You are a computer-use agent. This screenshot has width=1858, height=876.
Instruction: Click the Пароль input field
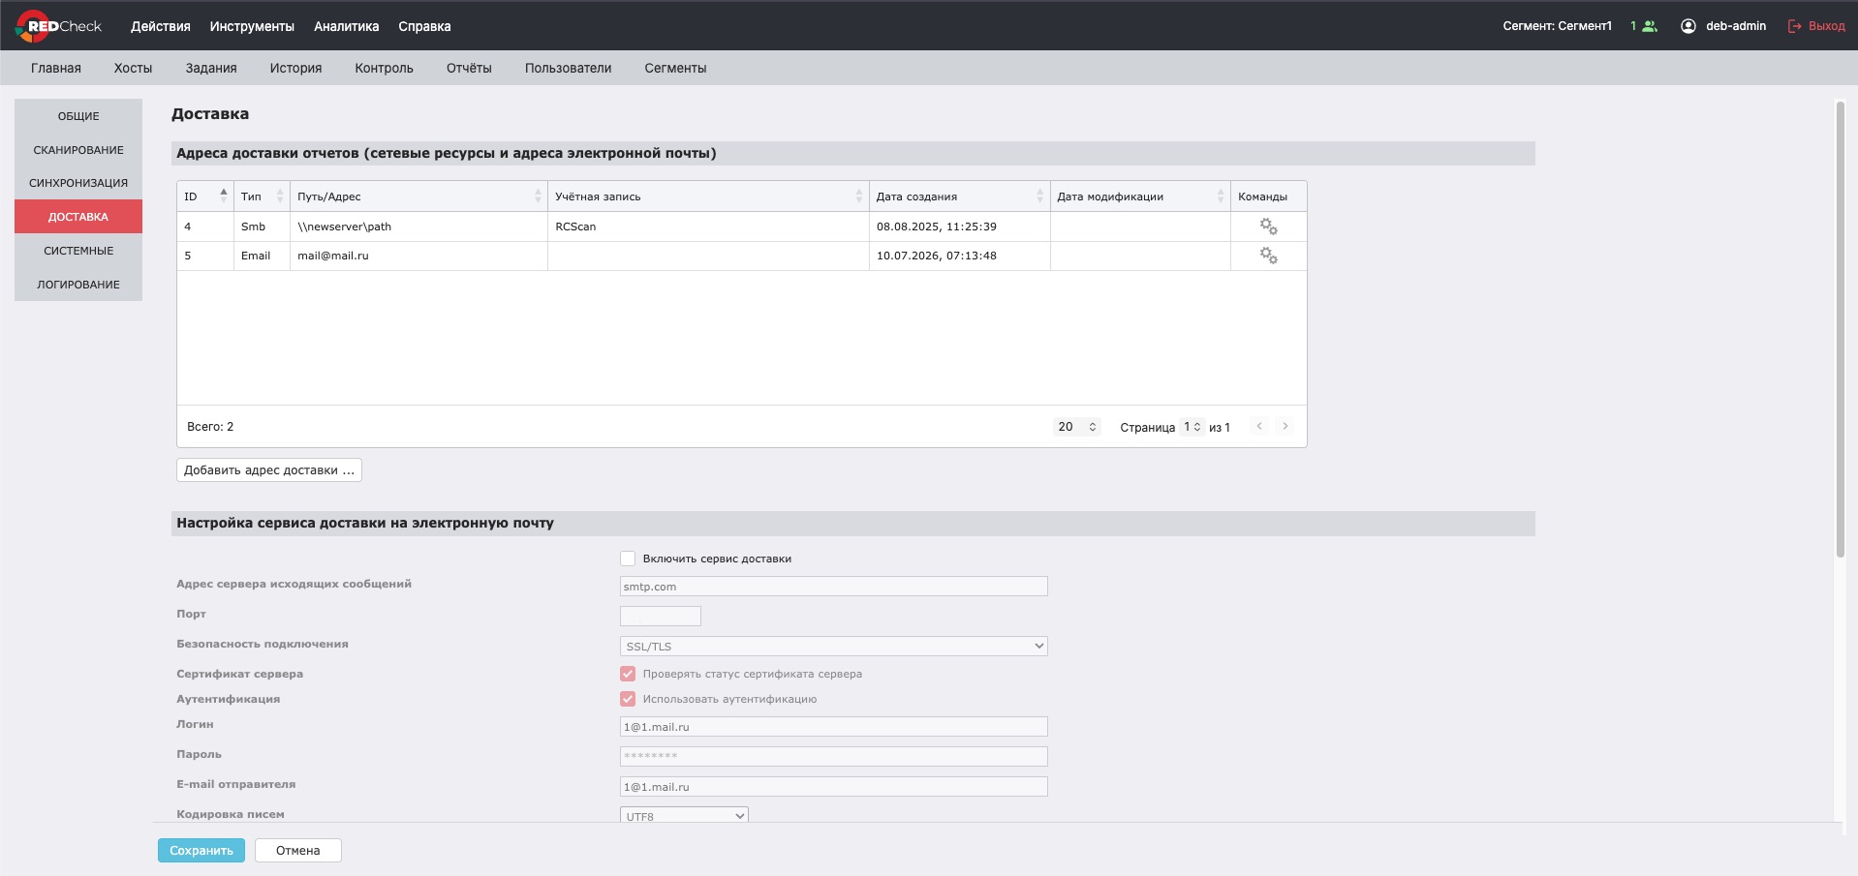tap(834, 756)
